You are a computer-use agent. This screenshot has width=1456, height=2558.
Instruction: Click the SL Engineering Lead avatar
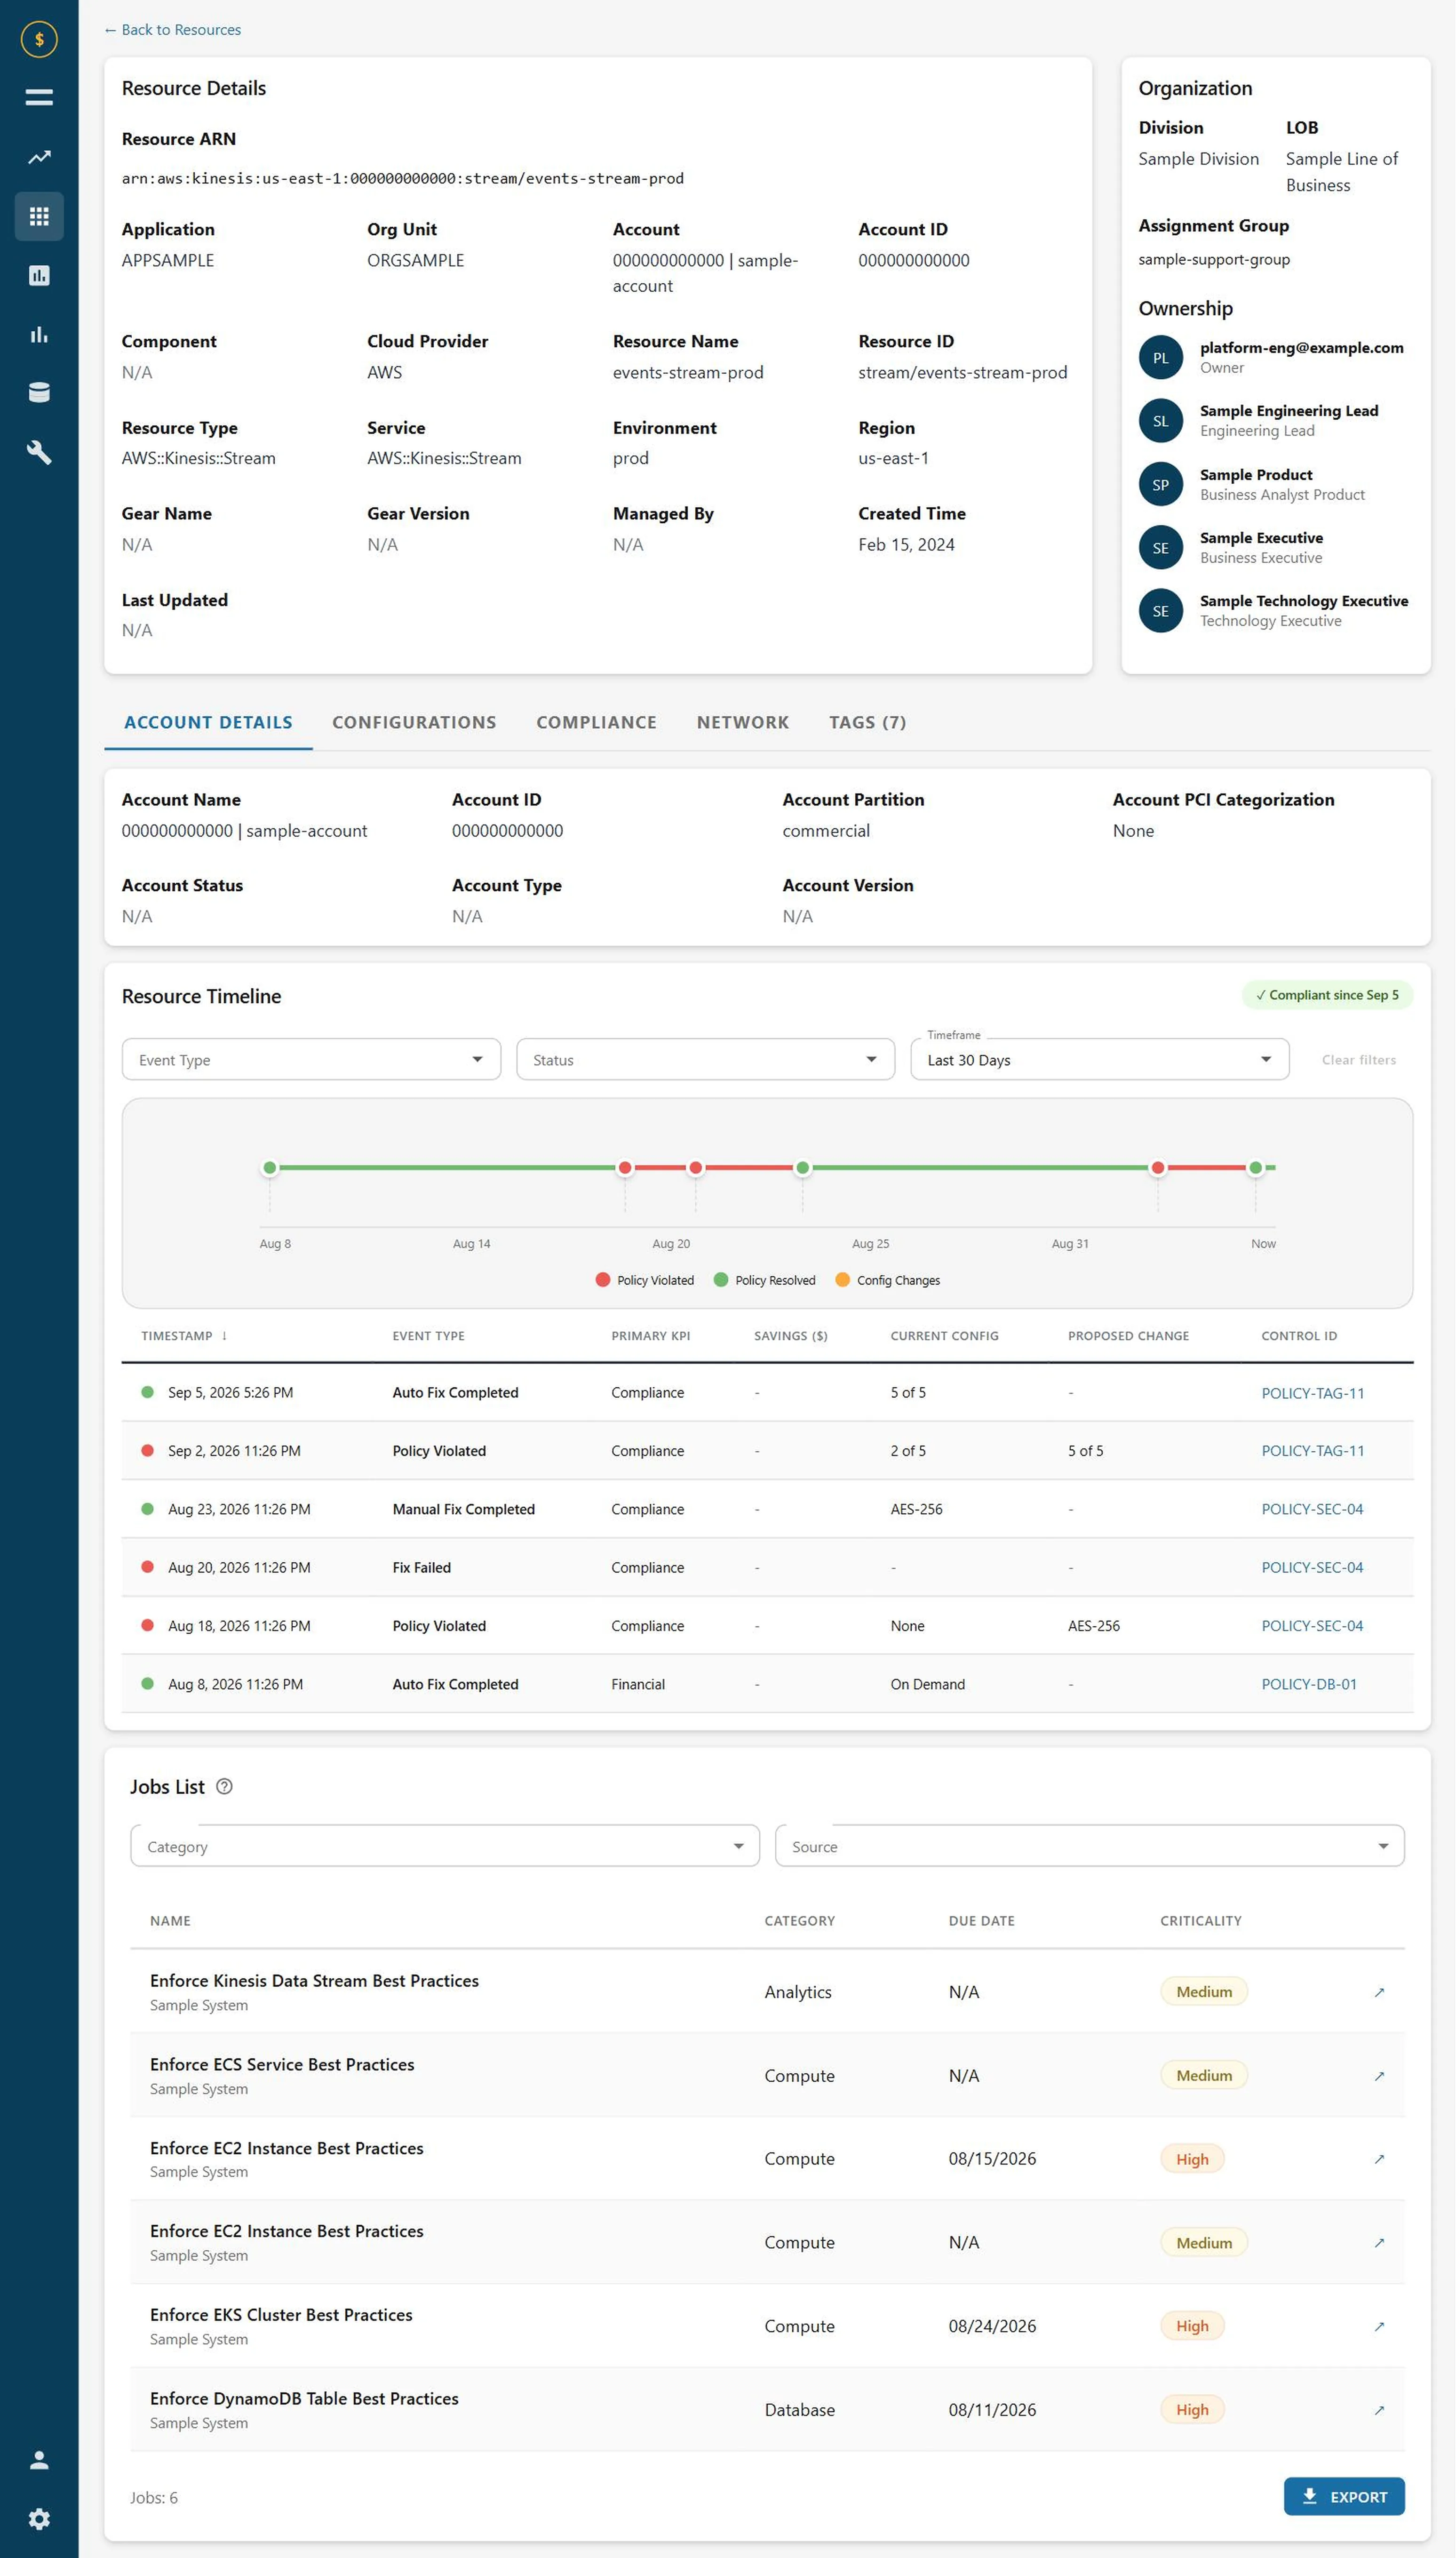[1160, 421]
